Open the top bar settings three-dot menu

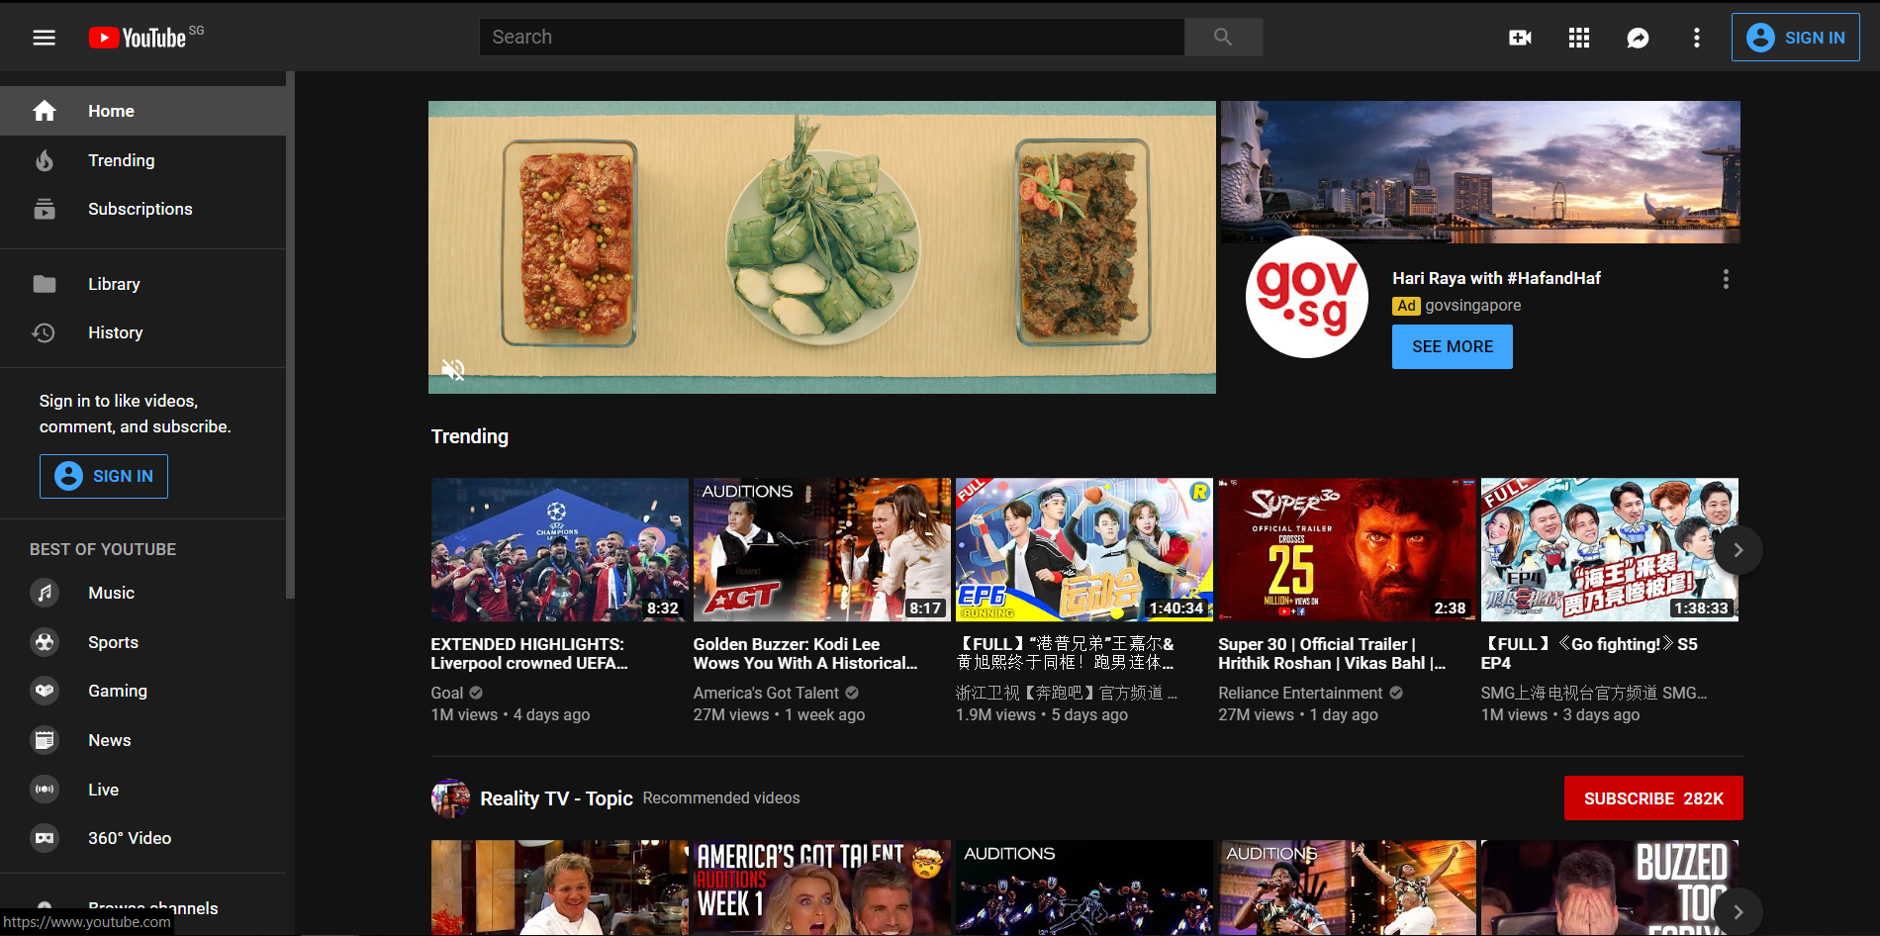click(x=1696, y=38)
